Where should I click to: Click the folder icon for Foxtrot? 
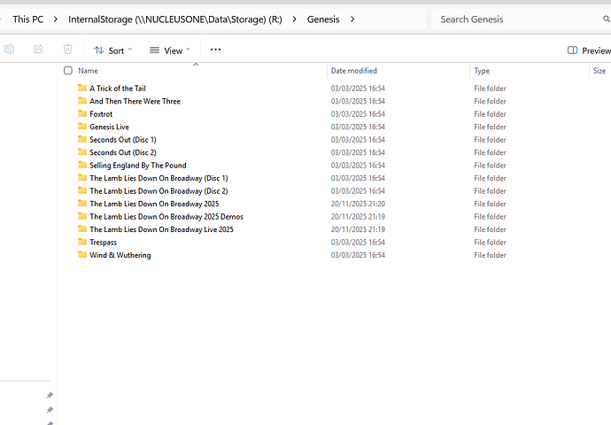click(x=82, y=114)
